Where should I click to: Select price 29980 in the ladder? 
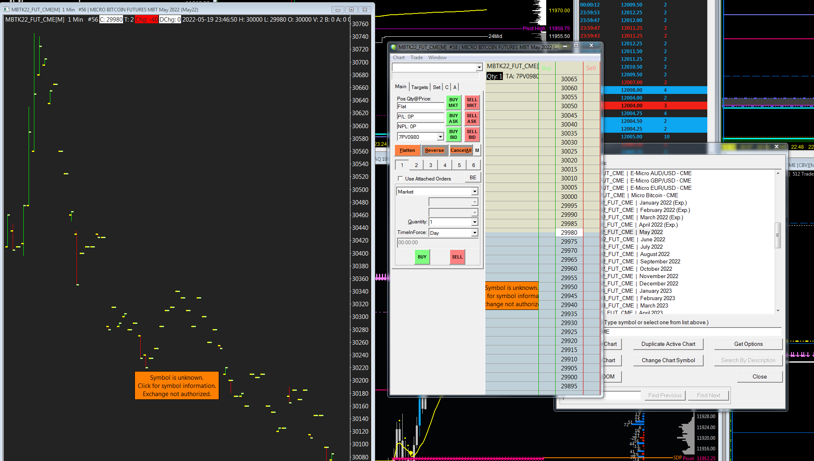[x=569, y=233]
